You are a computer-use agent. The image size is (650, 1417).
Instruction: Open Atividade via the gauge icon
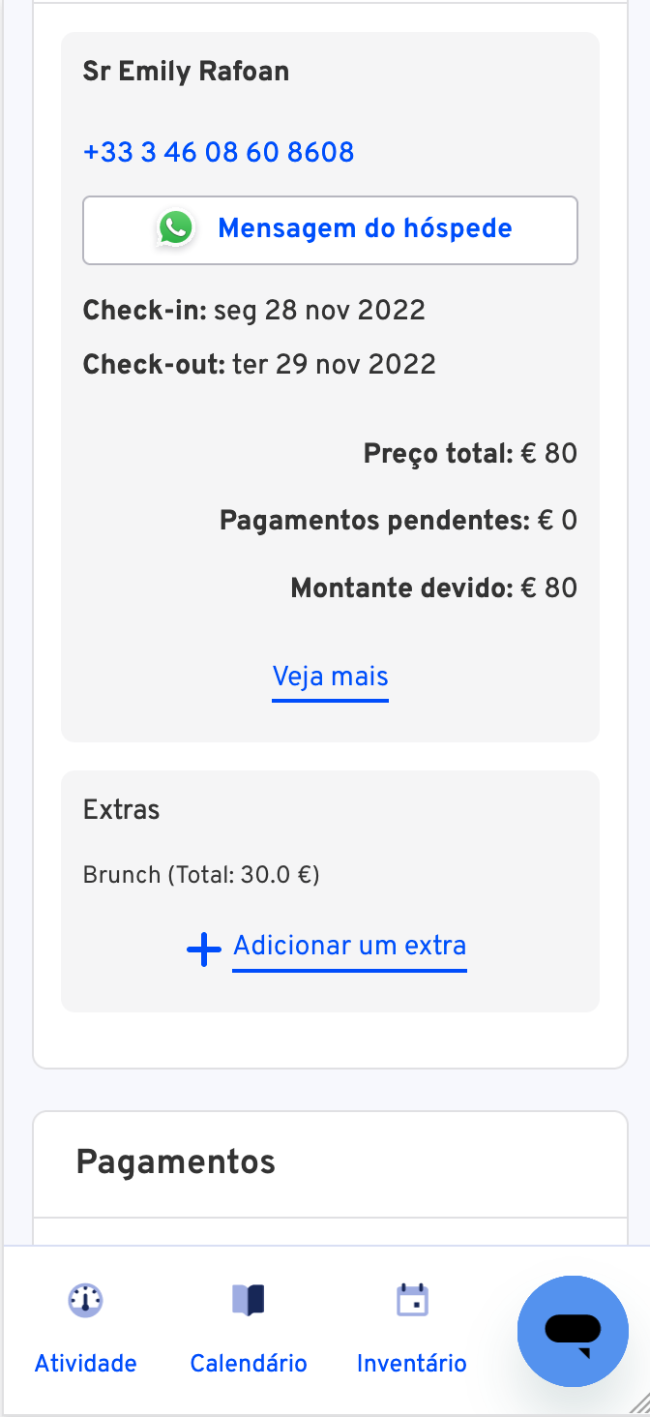click(x=85, y=1300)
